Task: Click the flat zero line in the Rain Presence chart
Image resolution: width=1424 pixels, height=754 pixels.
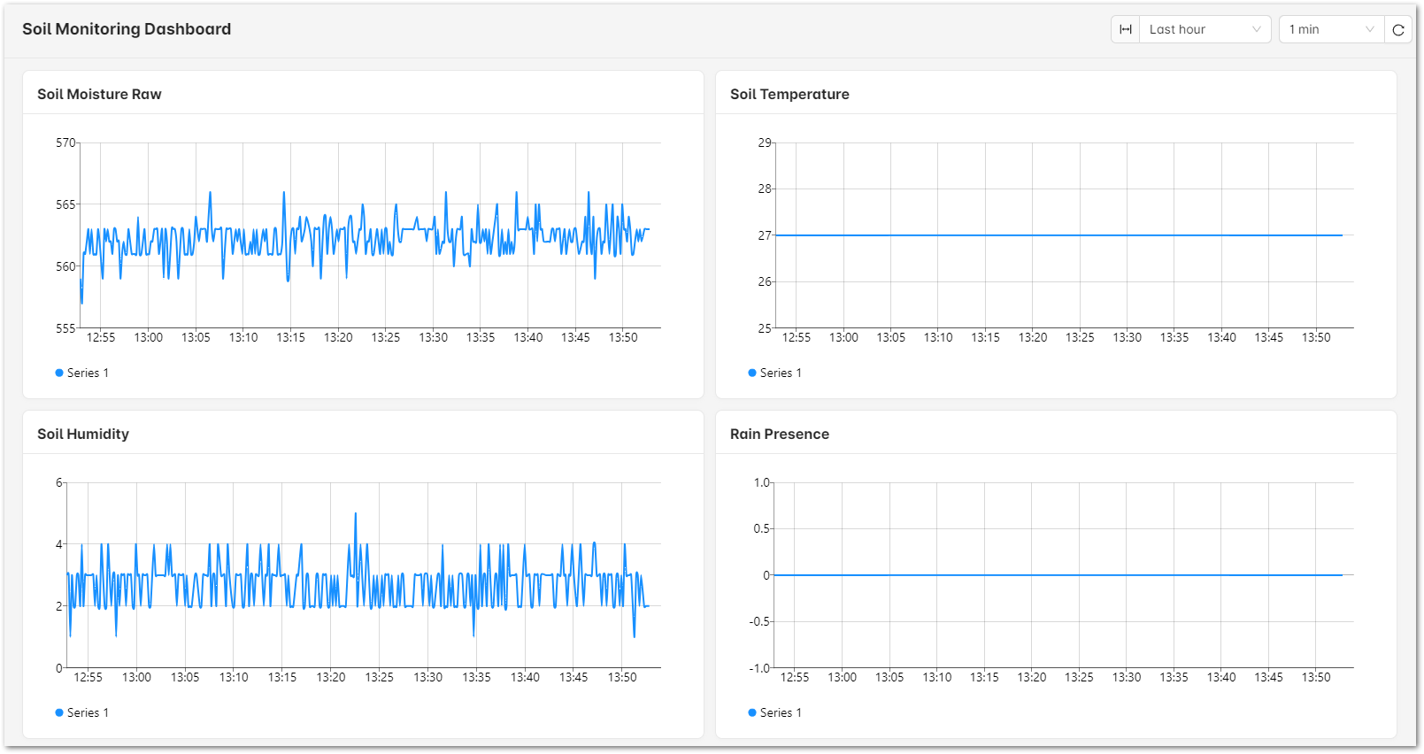Action: 1058,575
